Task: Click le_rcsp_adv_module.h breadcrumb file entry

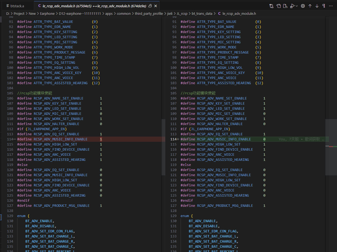Action: (x=239, y=13)
